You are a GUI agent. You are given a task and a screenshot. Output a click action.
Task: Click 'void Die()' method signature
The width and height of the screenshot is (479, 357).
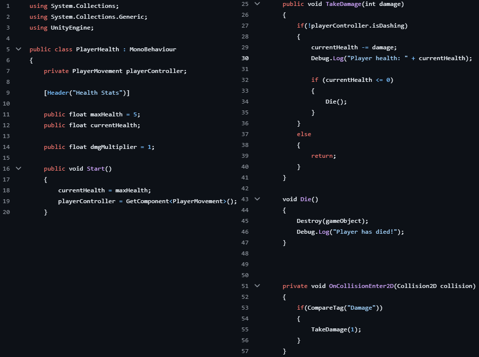(x=300, y=199)
